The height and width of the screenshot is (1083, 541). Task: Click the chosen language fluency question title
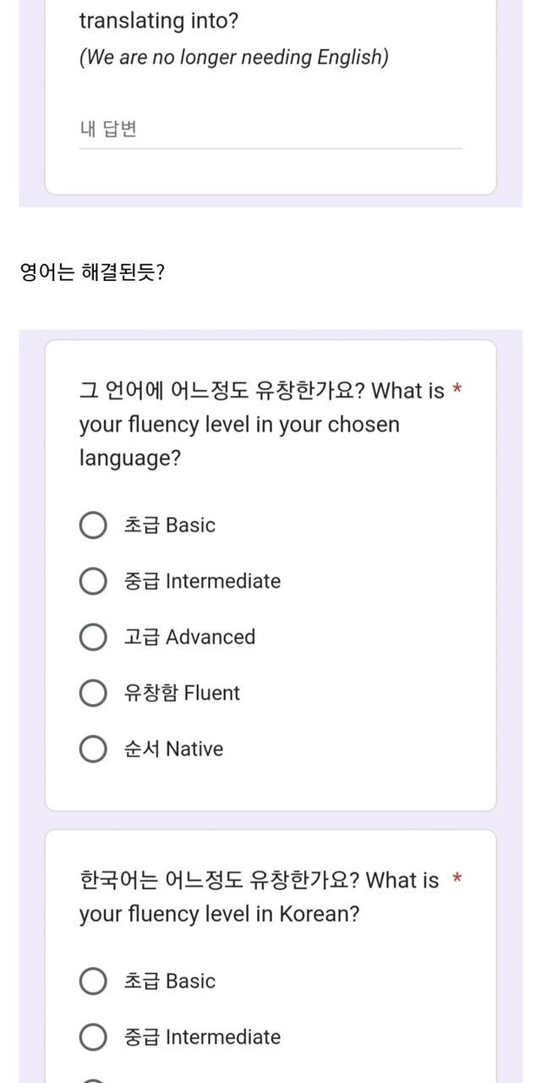(x=262, y=424)
